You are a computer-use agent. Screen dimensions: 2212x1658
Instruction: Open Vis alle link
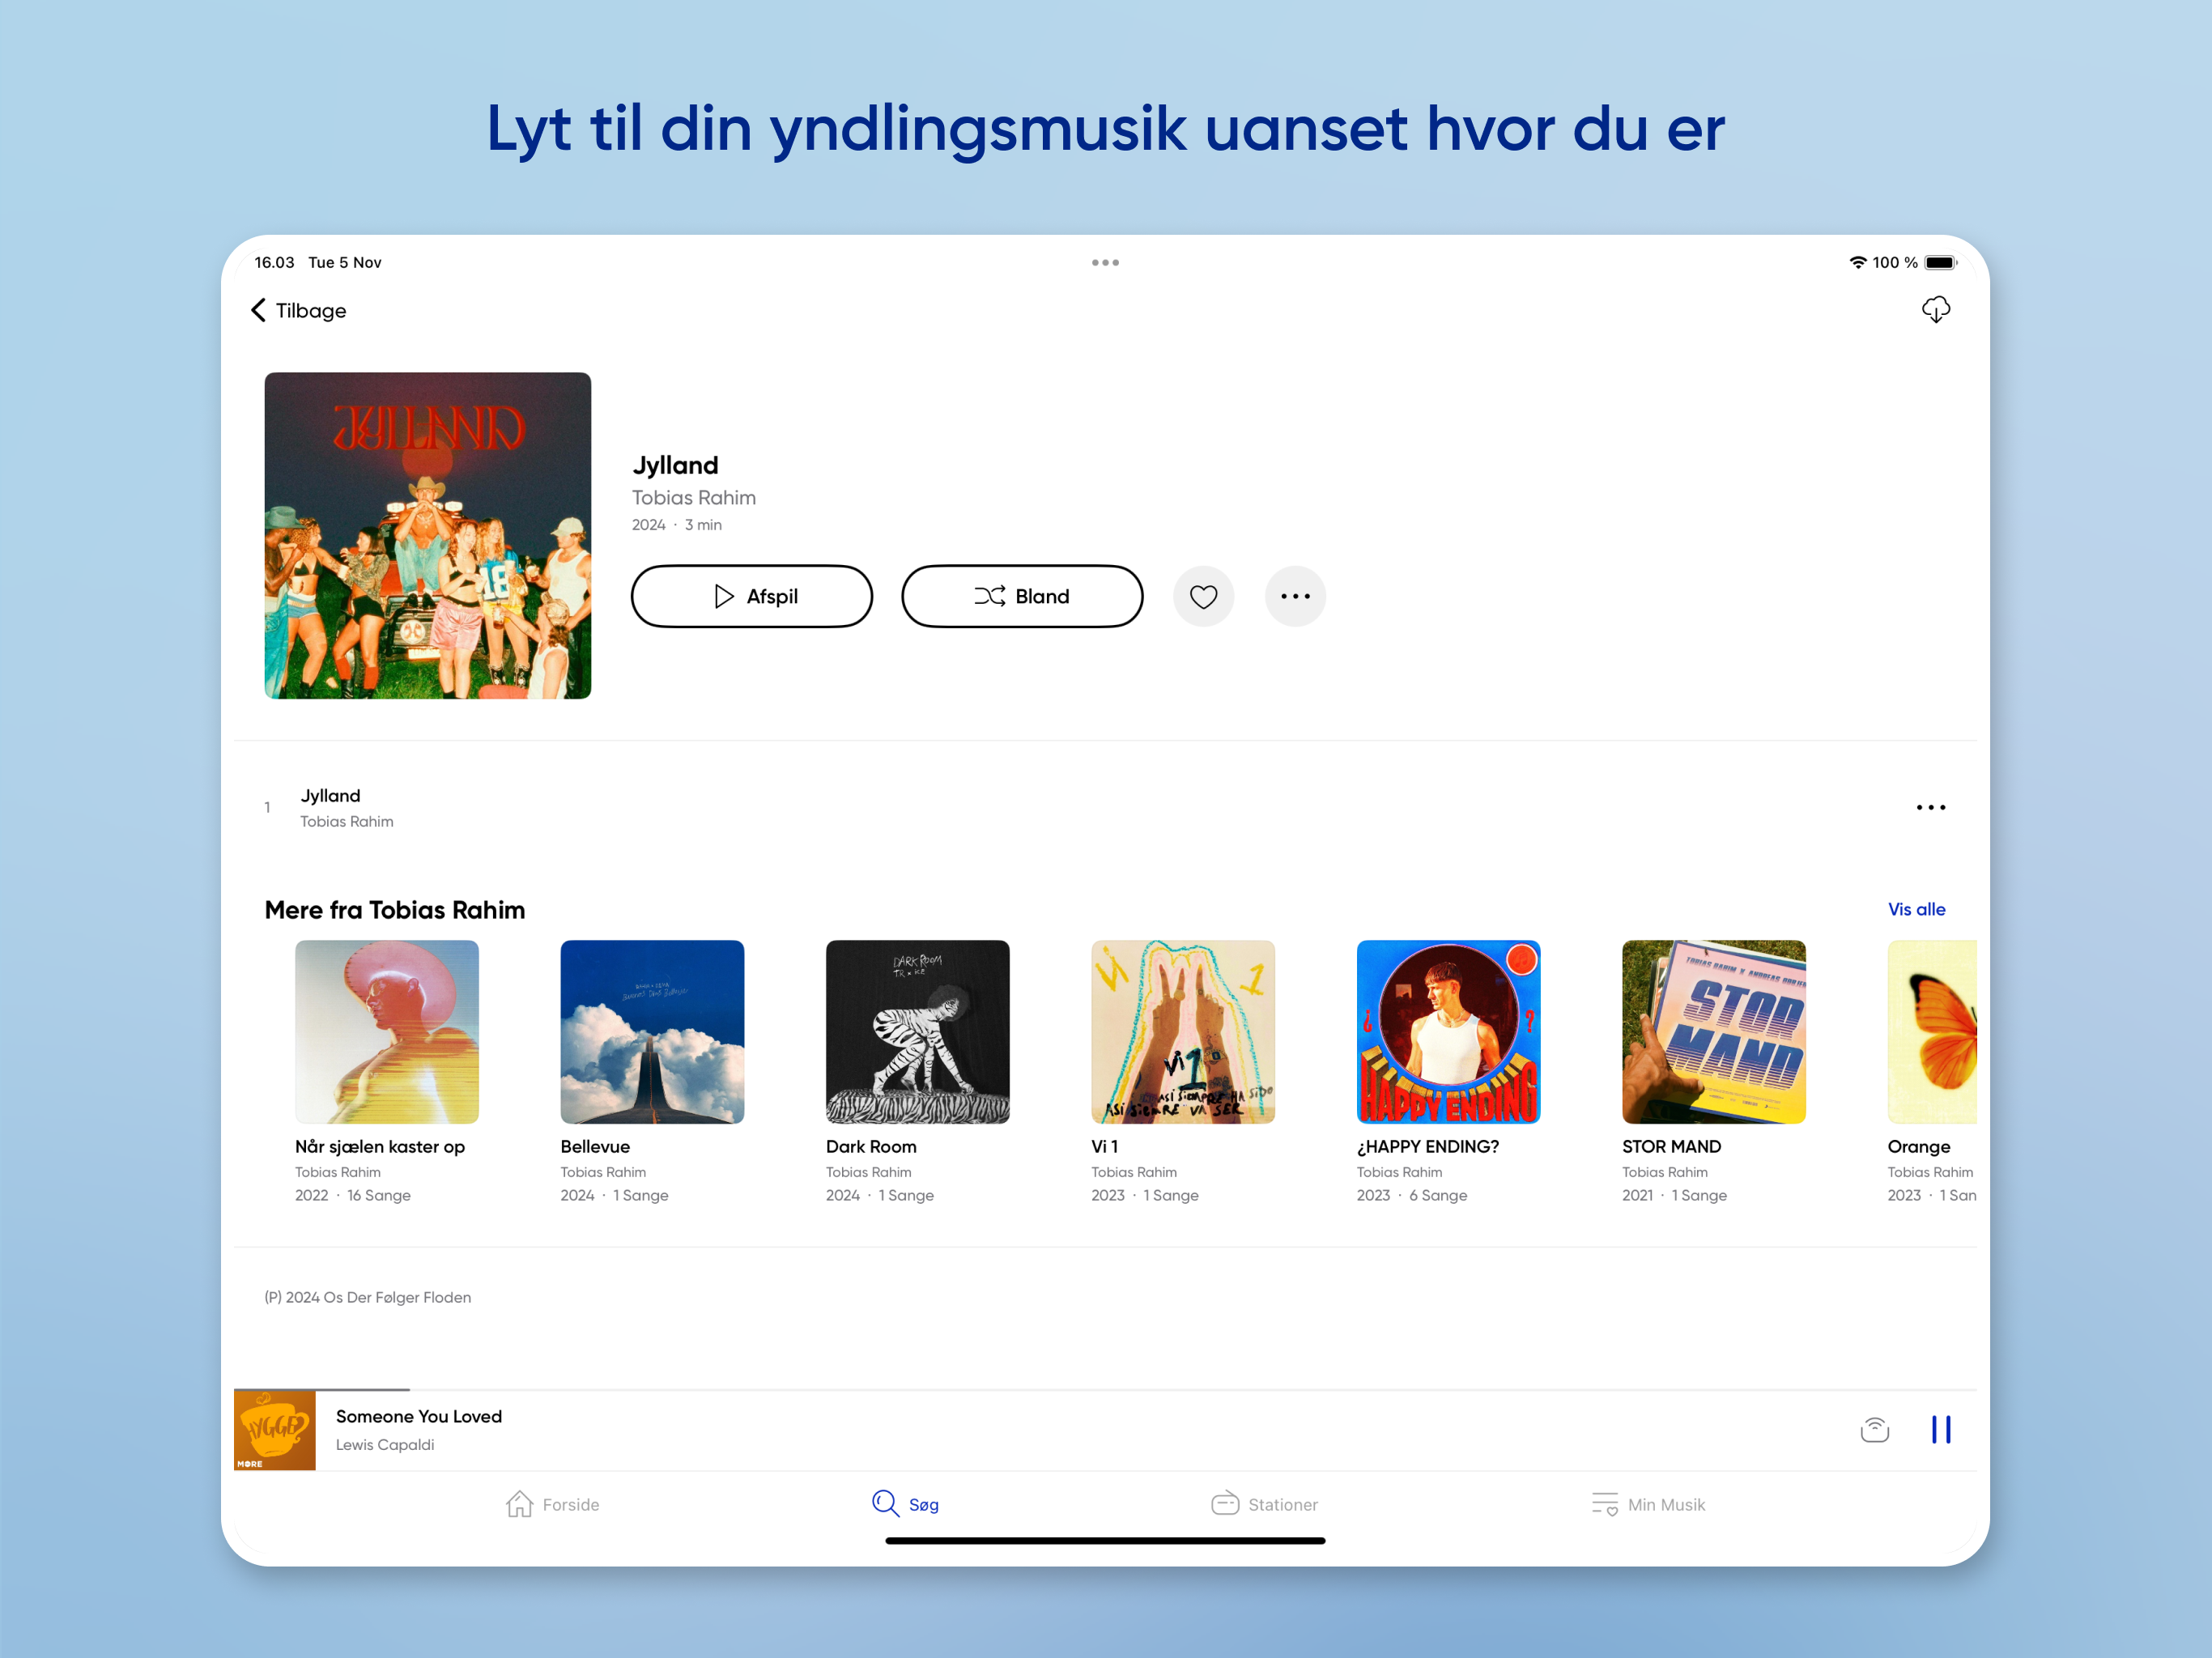[x=1916, y=909]
